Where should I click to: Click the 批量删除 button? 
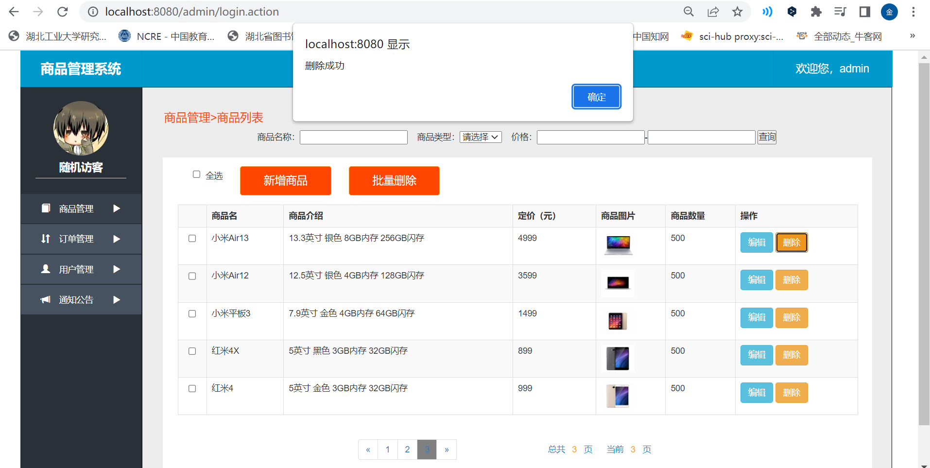tap(394, 181)
